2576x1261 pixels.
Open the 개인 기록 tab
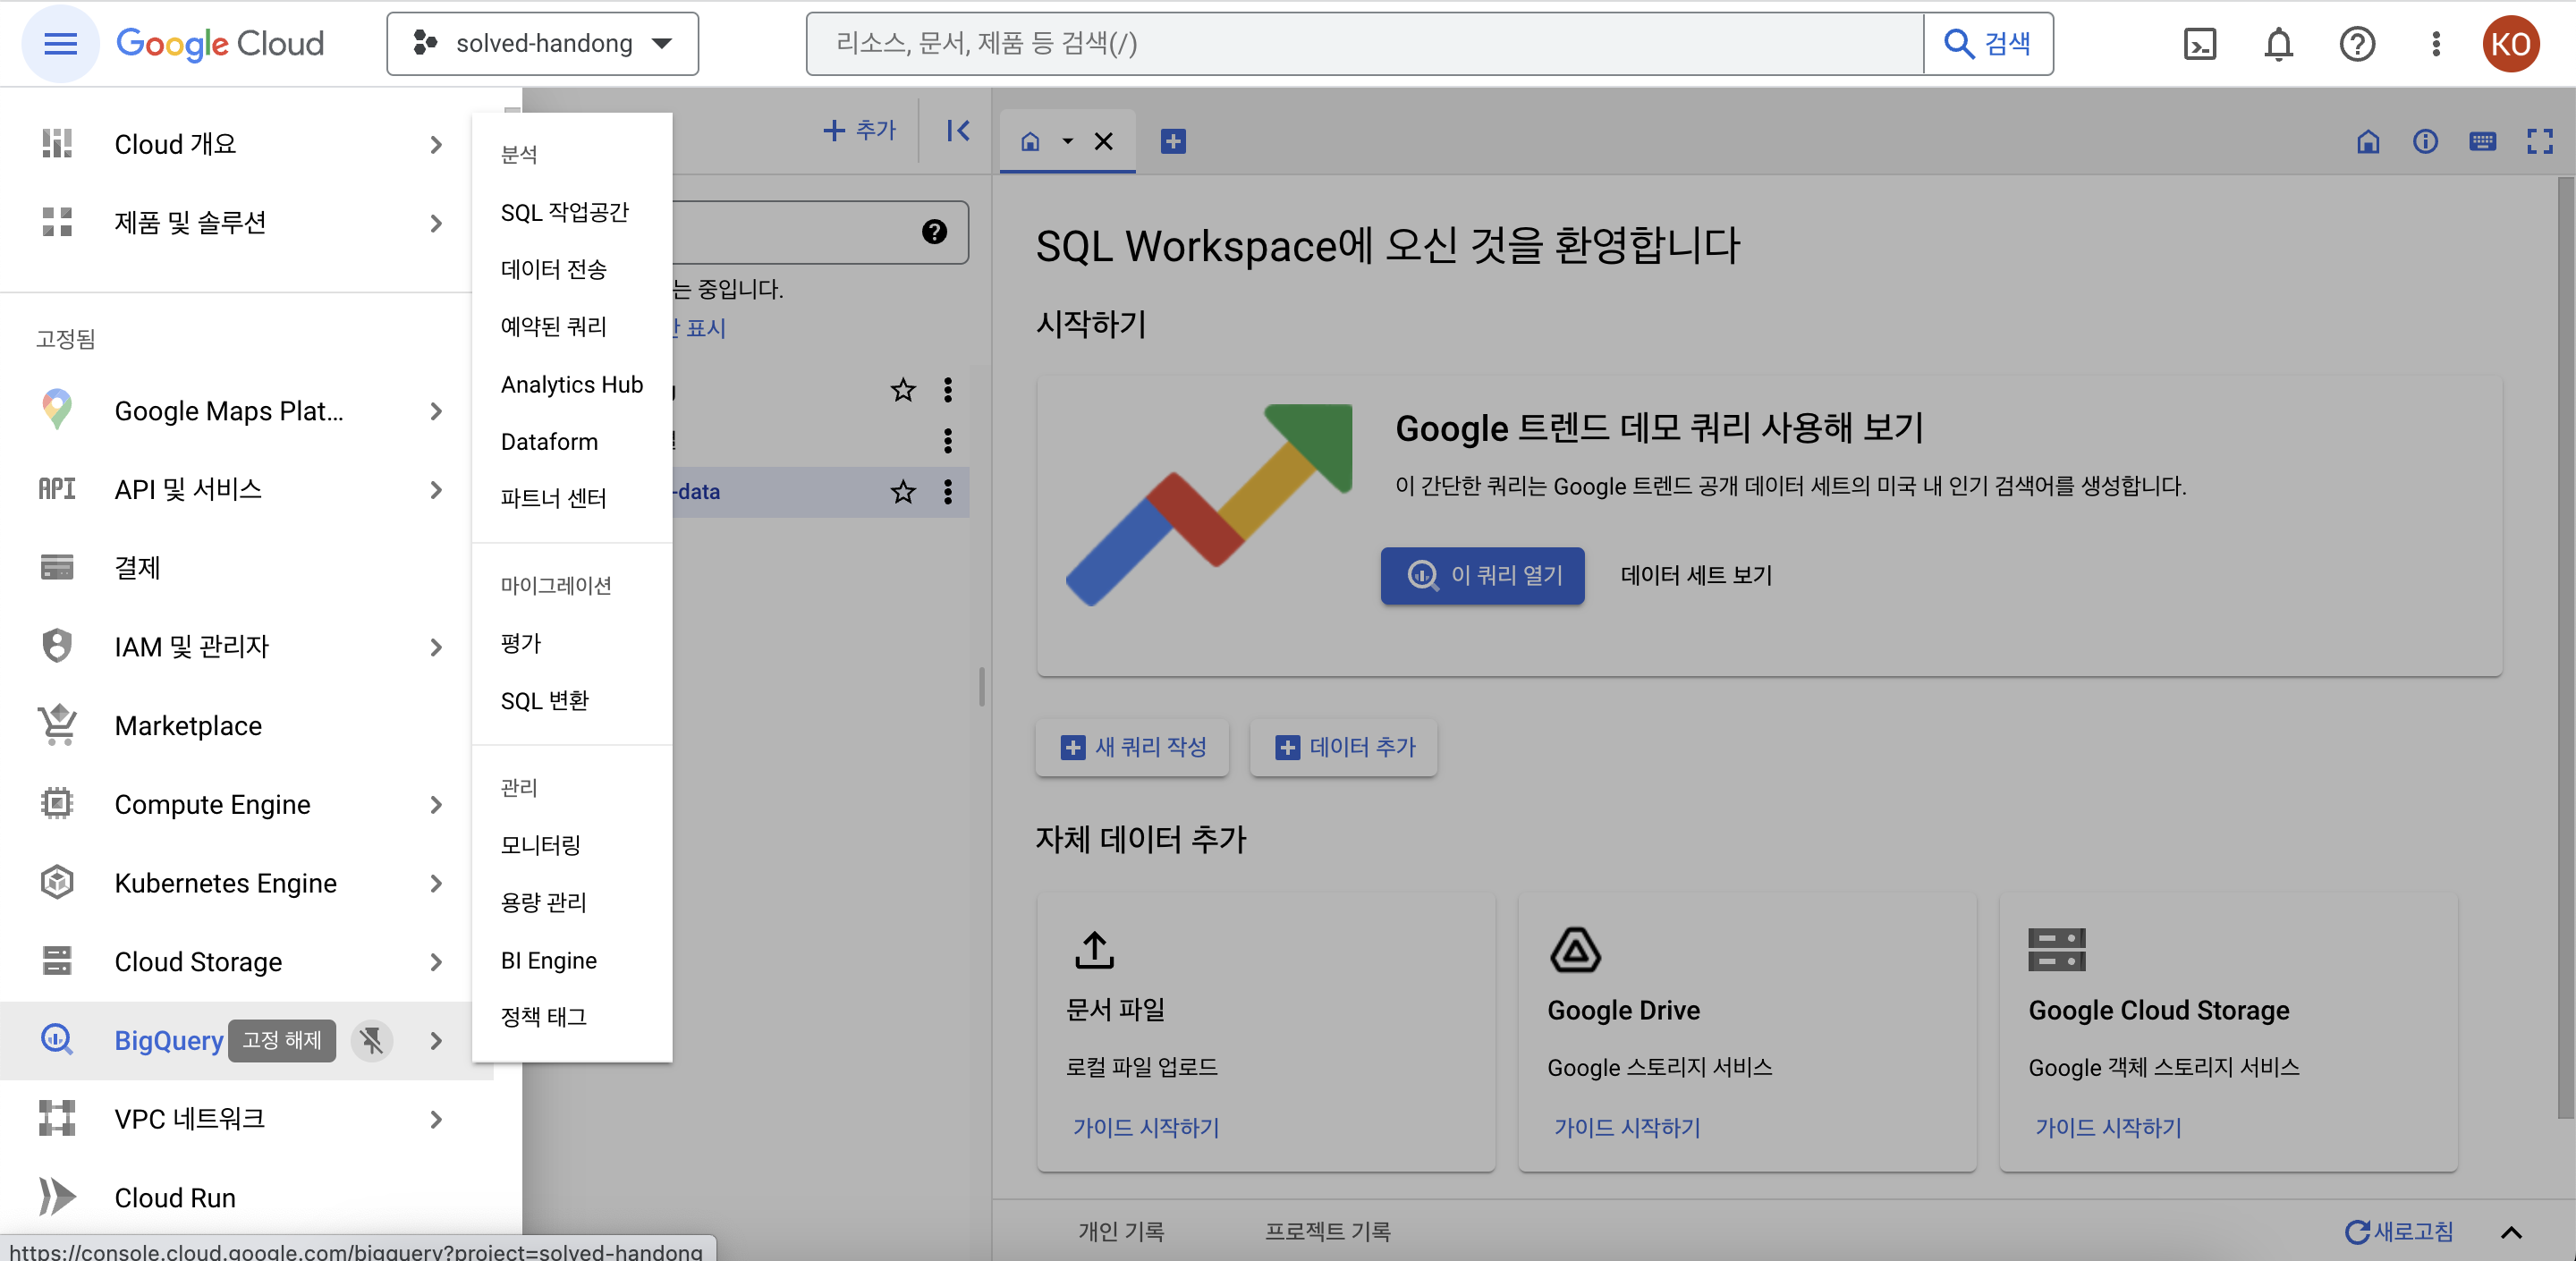pos(1121,1231)
